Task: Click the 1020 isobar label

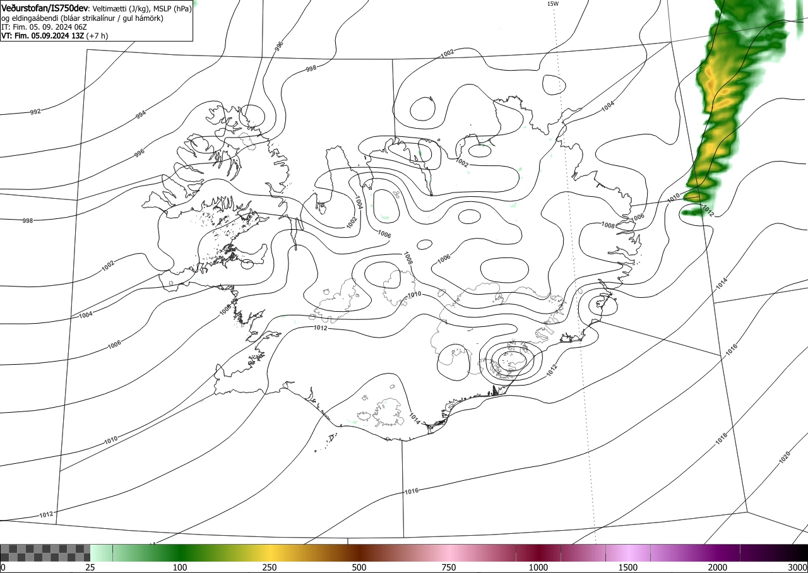Action: (785, 457)
